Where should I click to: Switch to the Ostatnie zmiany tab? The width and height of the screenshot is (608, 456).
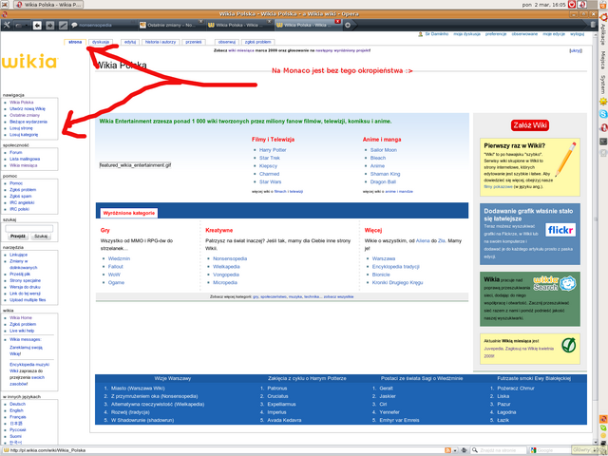click(171, 26)
